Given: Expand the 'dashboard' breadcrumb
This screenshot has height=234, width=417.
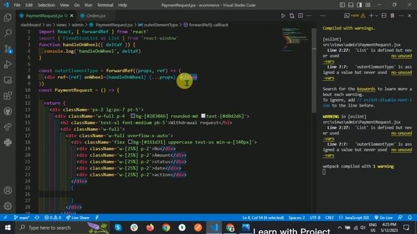Looking at the screenshot, I should pos(31,25).
